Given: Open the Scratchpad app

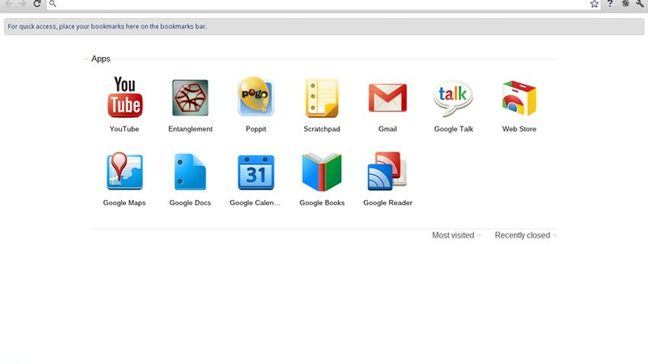Looking at the screenshot, I should 322,97.
